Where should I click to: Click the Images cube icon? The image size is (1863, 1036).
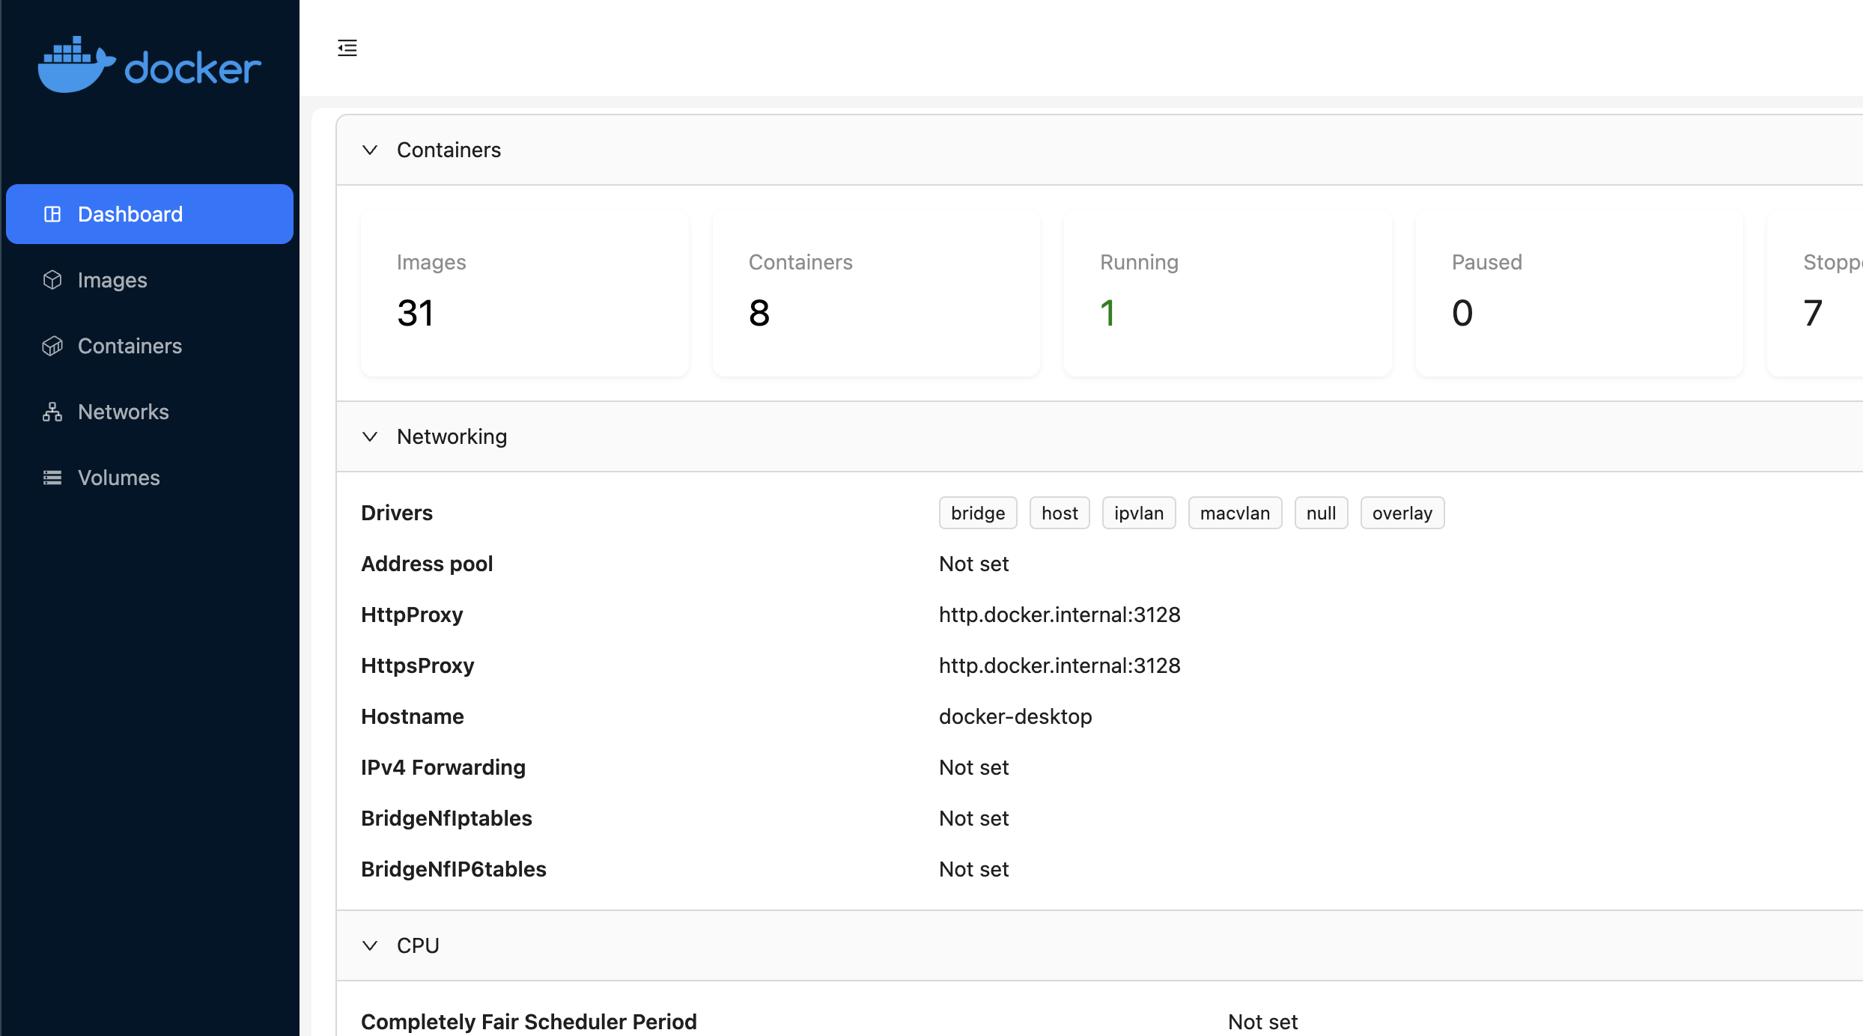[x=52, y=280]
